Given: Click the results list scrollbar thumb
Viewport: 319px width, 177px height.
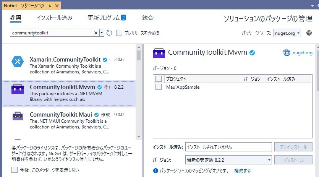Looking at the screenshot, I should [x=139, y=55].
